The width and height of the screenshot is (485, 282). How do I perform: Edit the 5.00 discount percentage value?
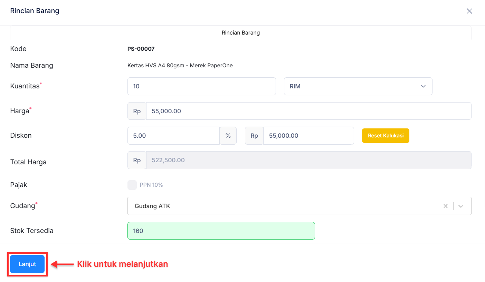click(x=173, y=135)
